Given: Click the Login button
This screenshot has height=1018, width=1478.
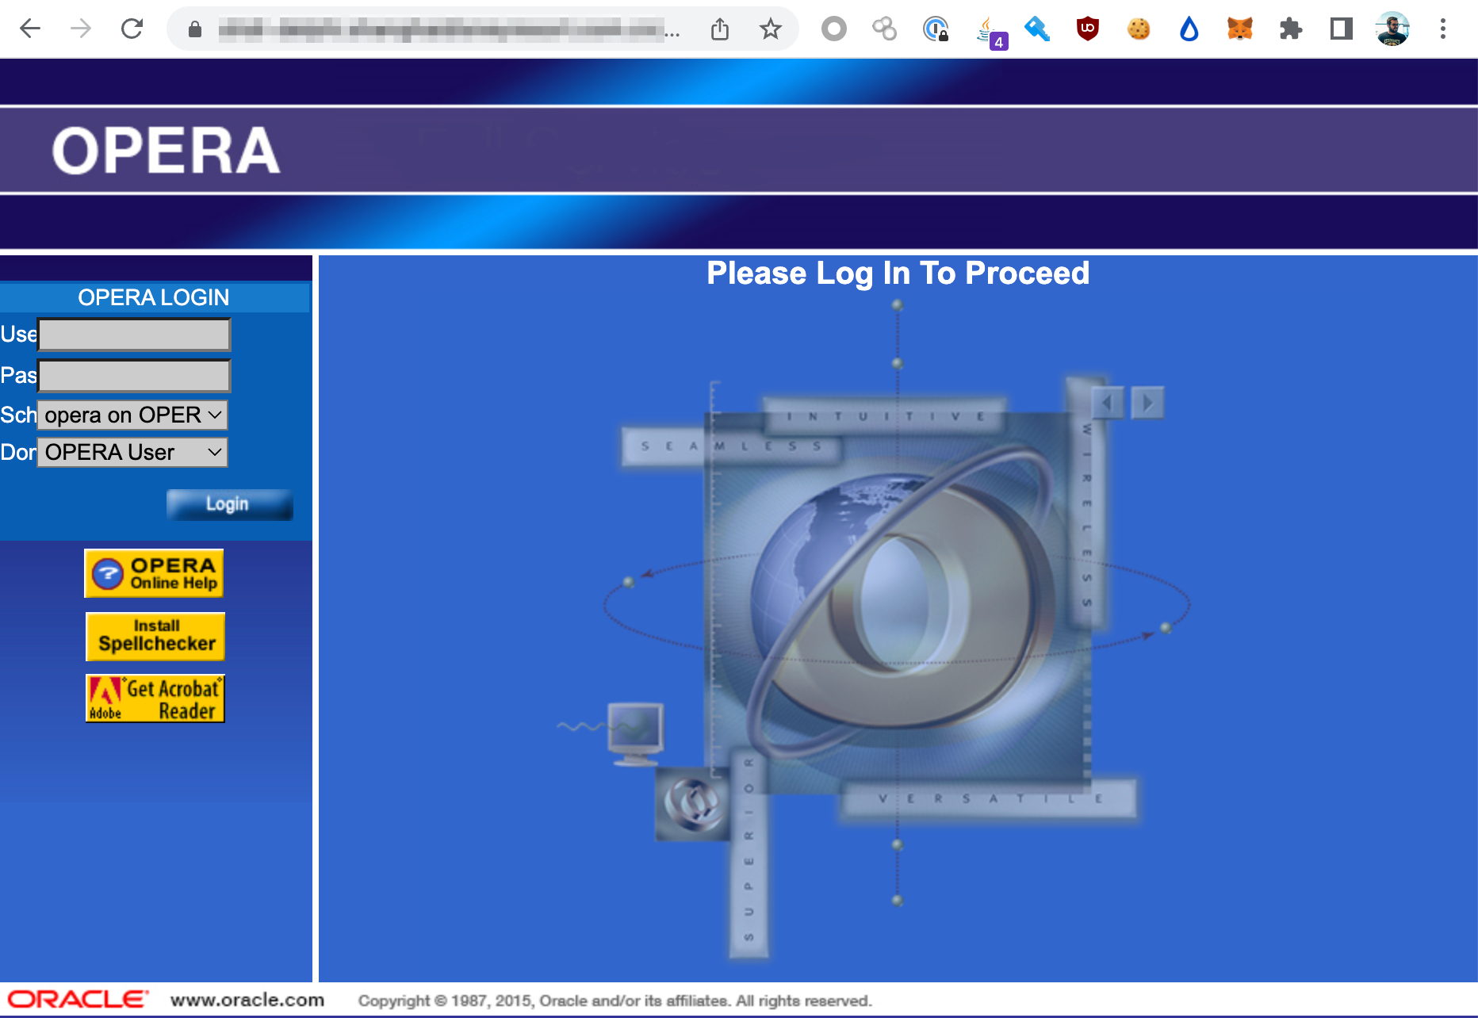Looking at the screenshot, I should [x=229, y=504].
